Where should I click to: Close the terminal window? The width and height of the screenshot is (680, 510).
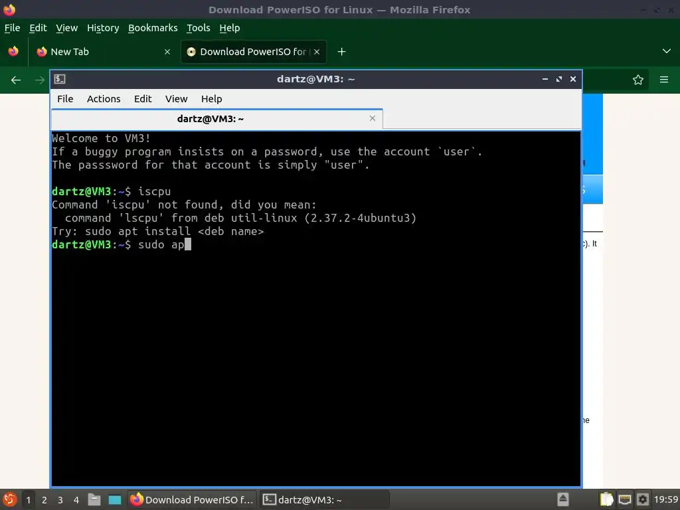[x=573, y=79]
